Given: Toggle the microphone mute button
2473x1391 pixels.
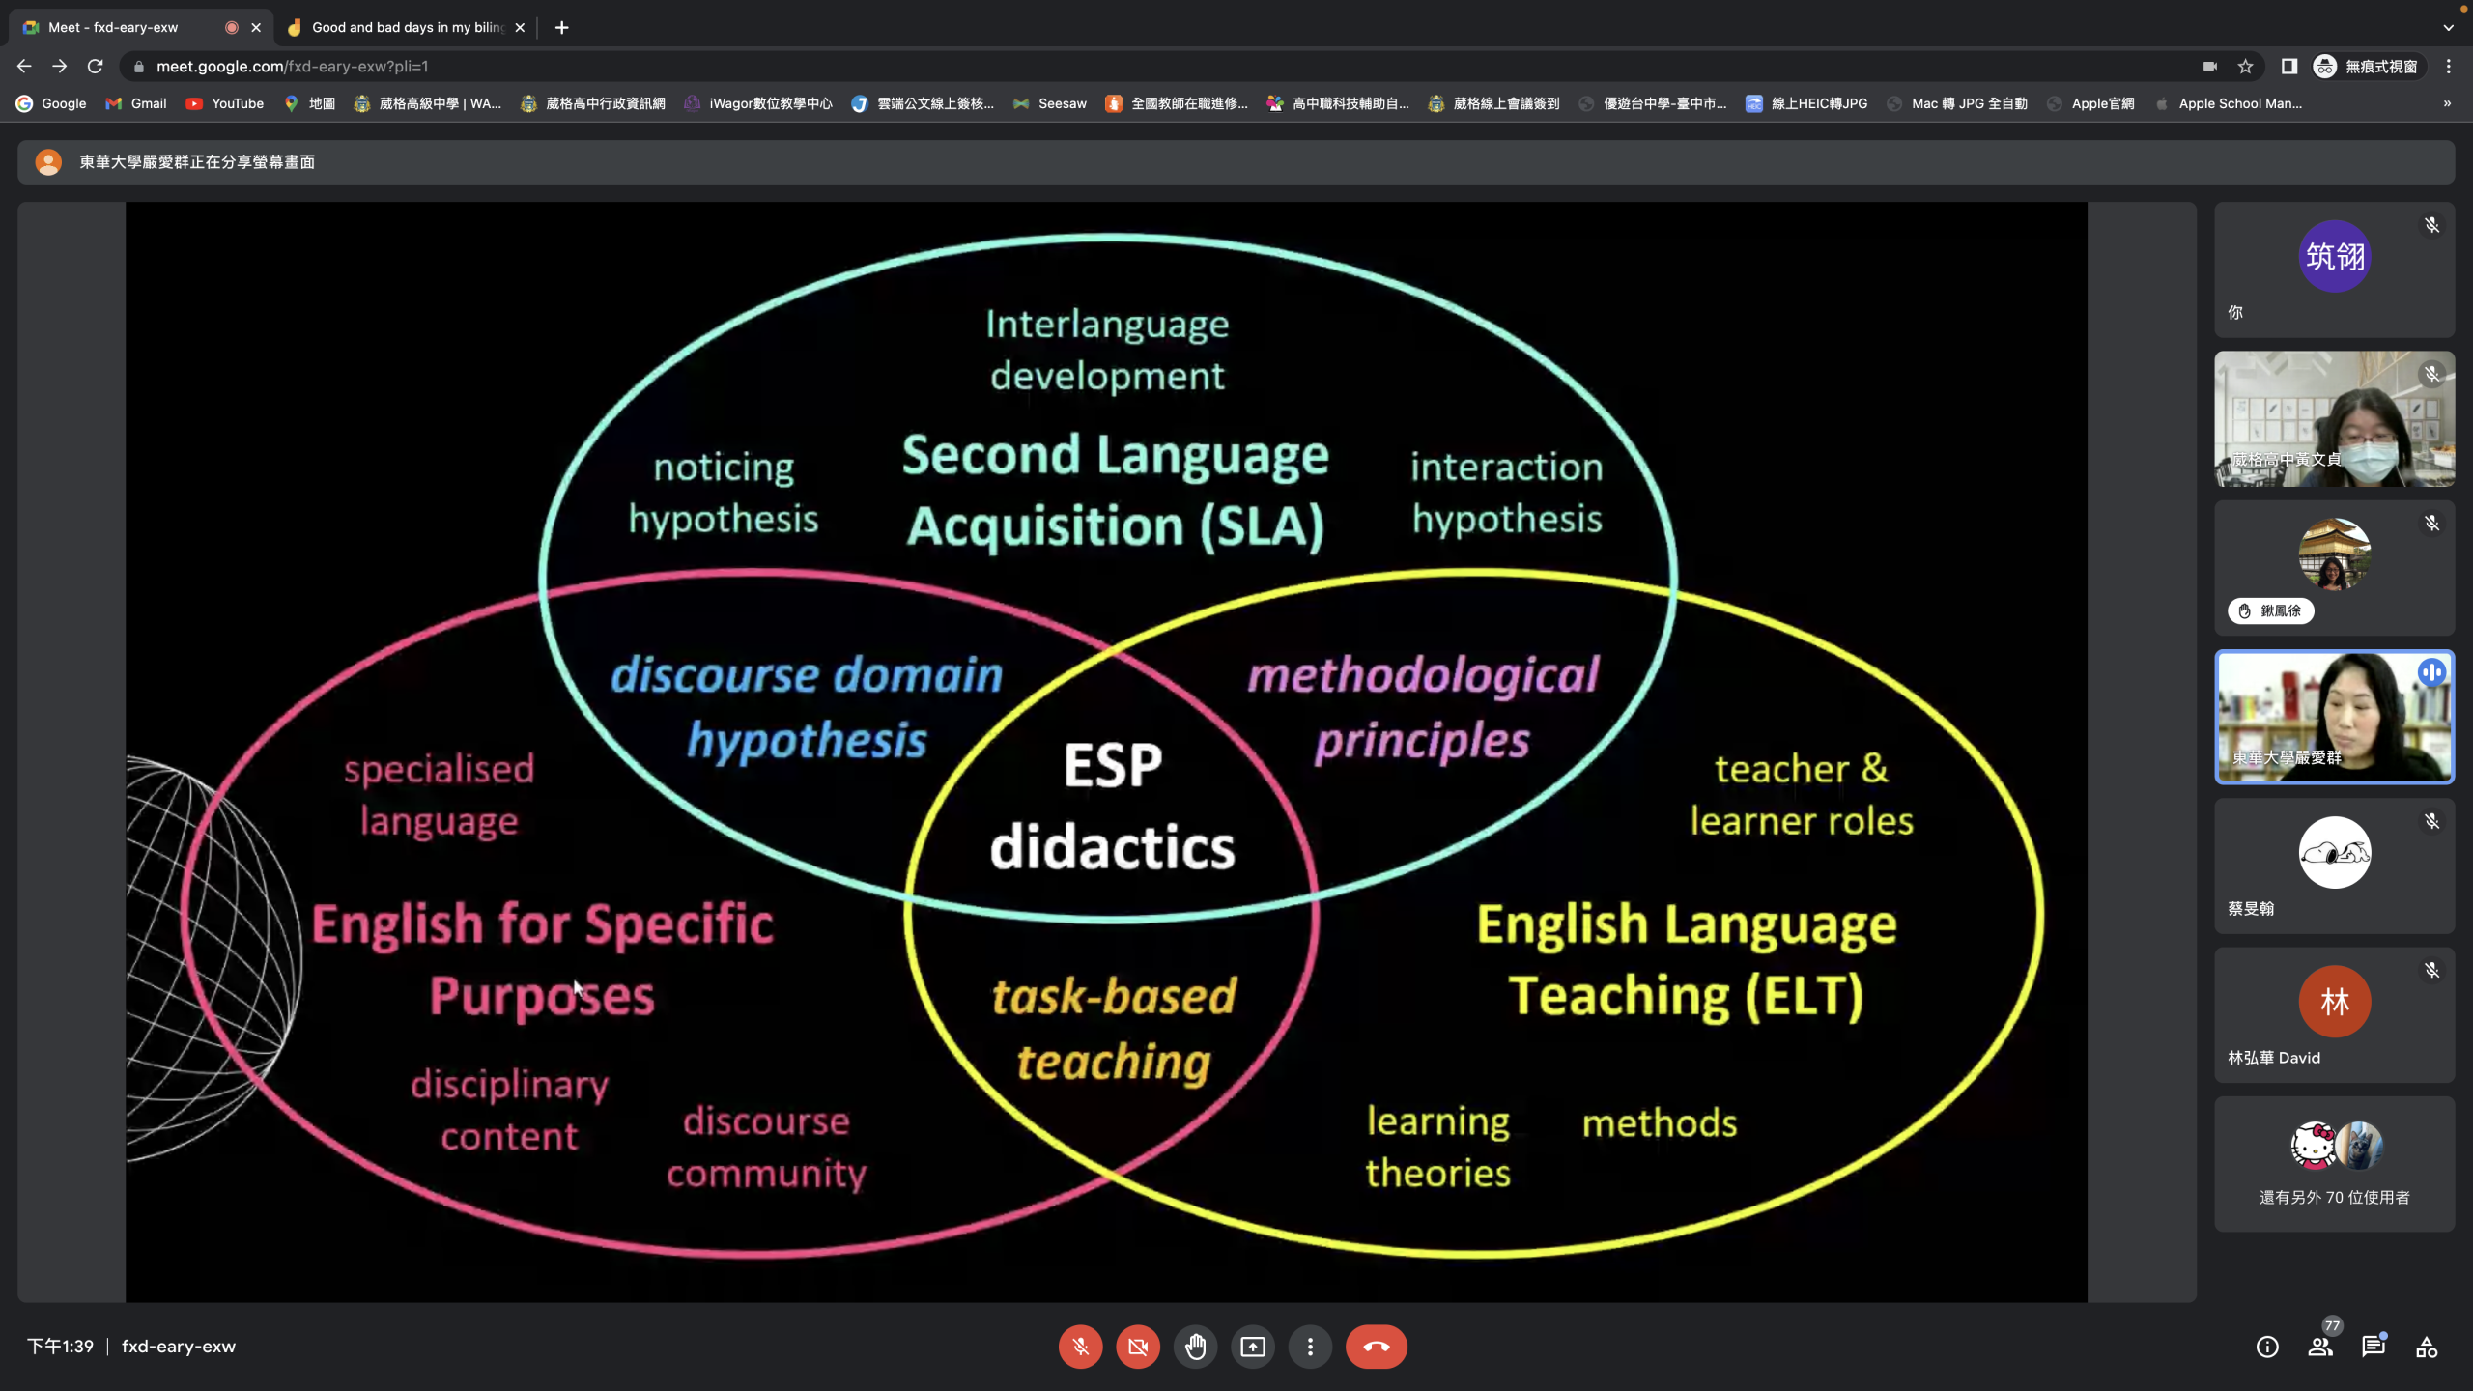Looking at the screenshot, I should click(1080, 1347).
